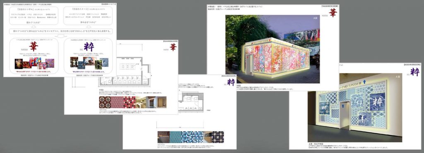Pick the red mosaic tile material swatch

[x=130, y=102]
